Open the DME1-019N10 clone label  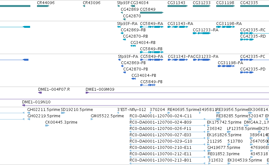tap(36, 102)
